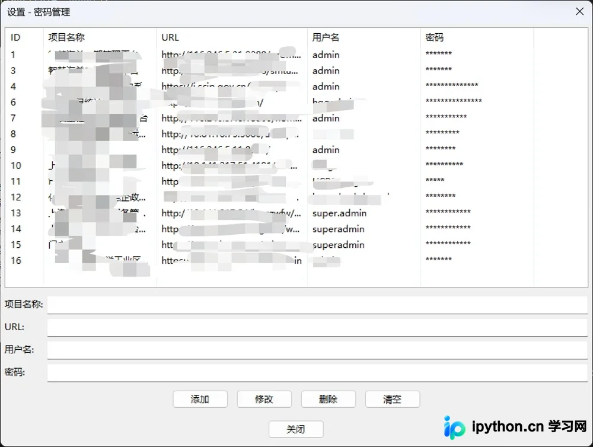Click superadmin username in row 15
Viewport: 593px width, 447px height.
point(338,245)
